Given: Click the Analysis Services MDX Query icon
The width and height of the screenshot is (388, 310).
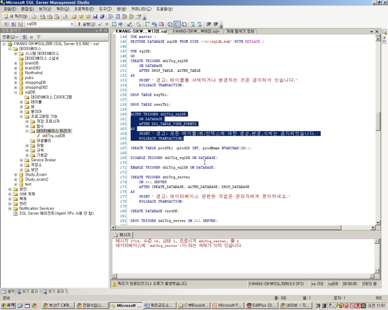Looking at the screenshot, I should point(42,17).
